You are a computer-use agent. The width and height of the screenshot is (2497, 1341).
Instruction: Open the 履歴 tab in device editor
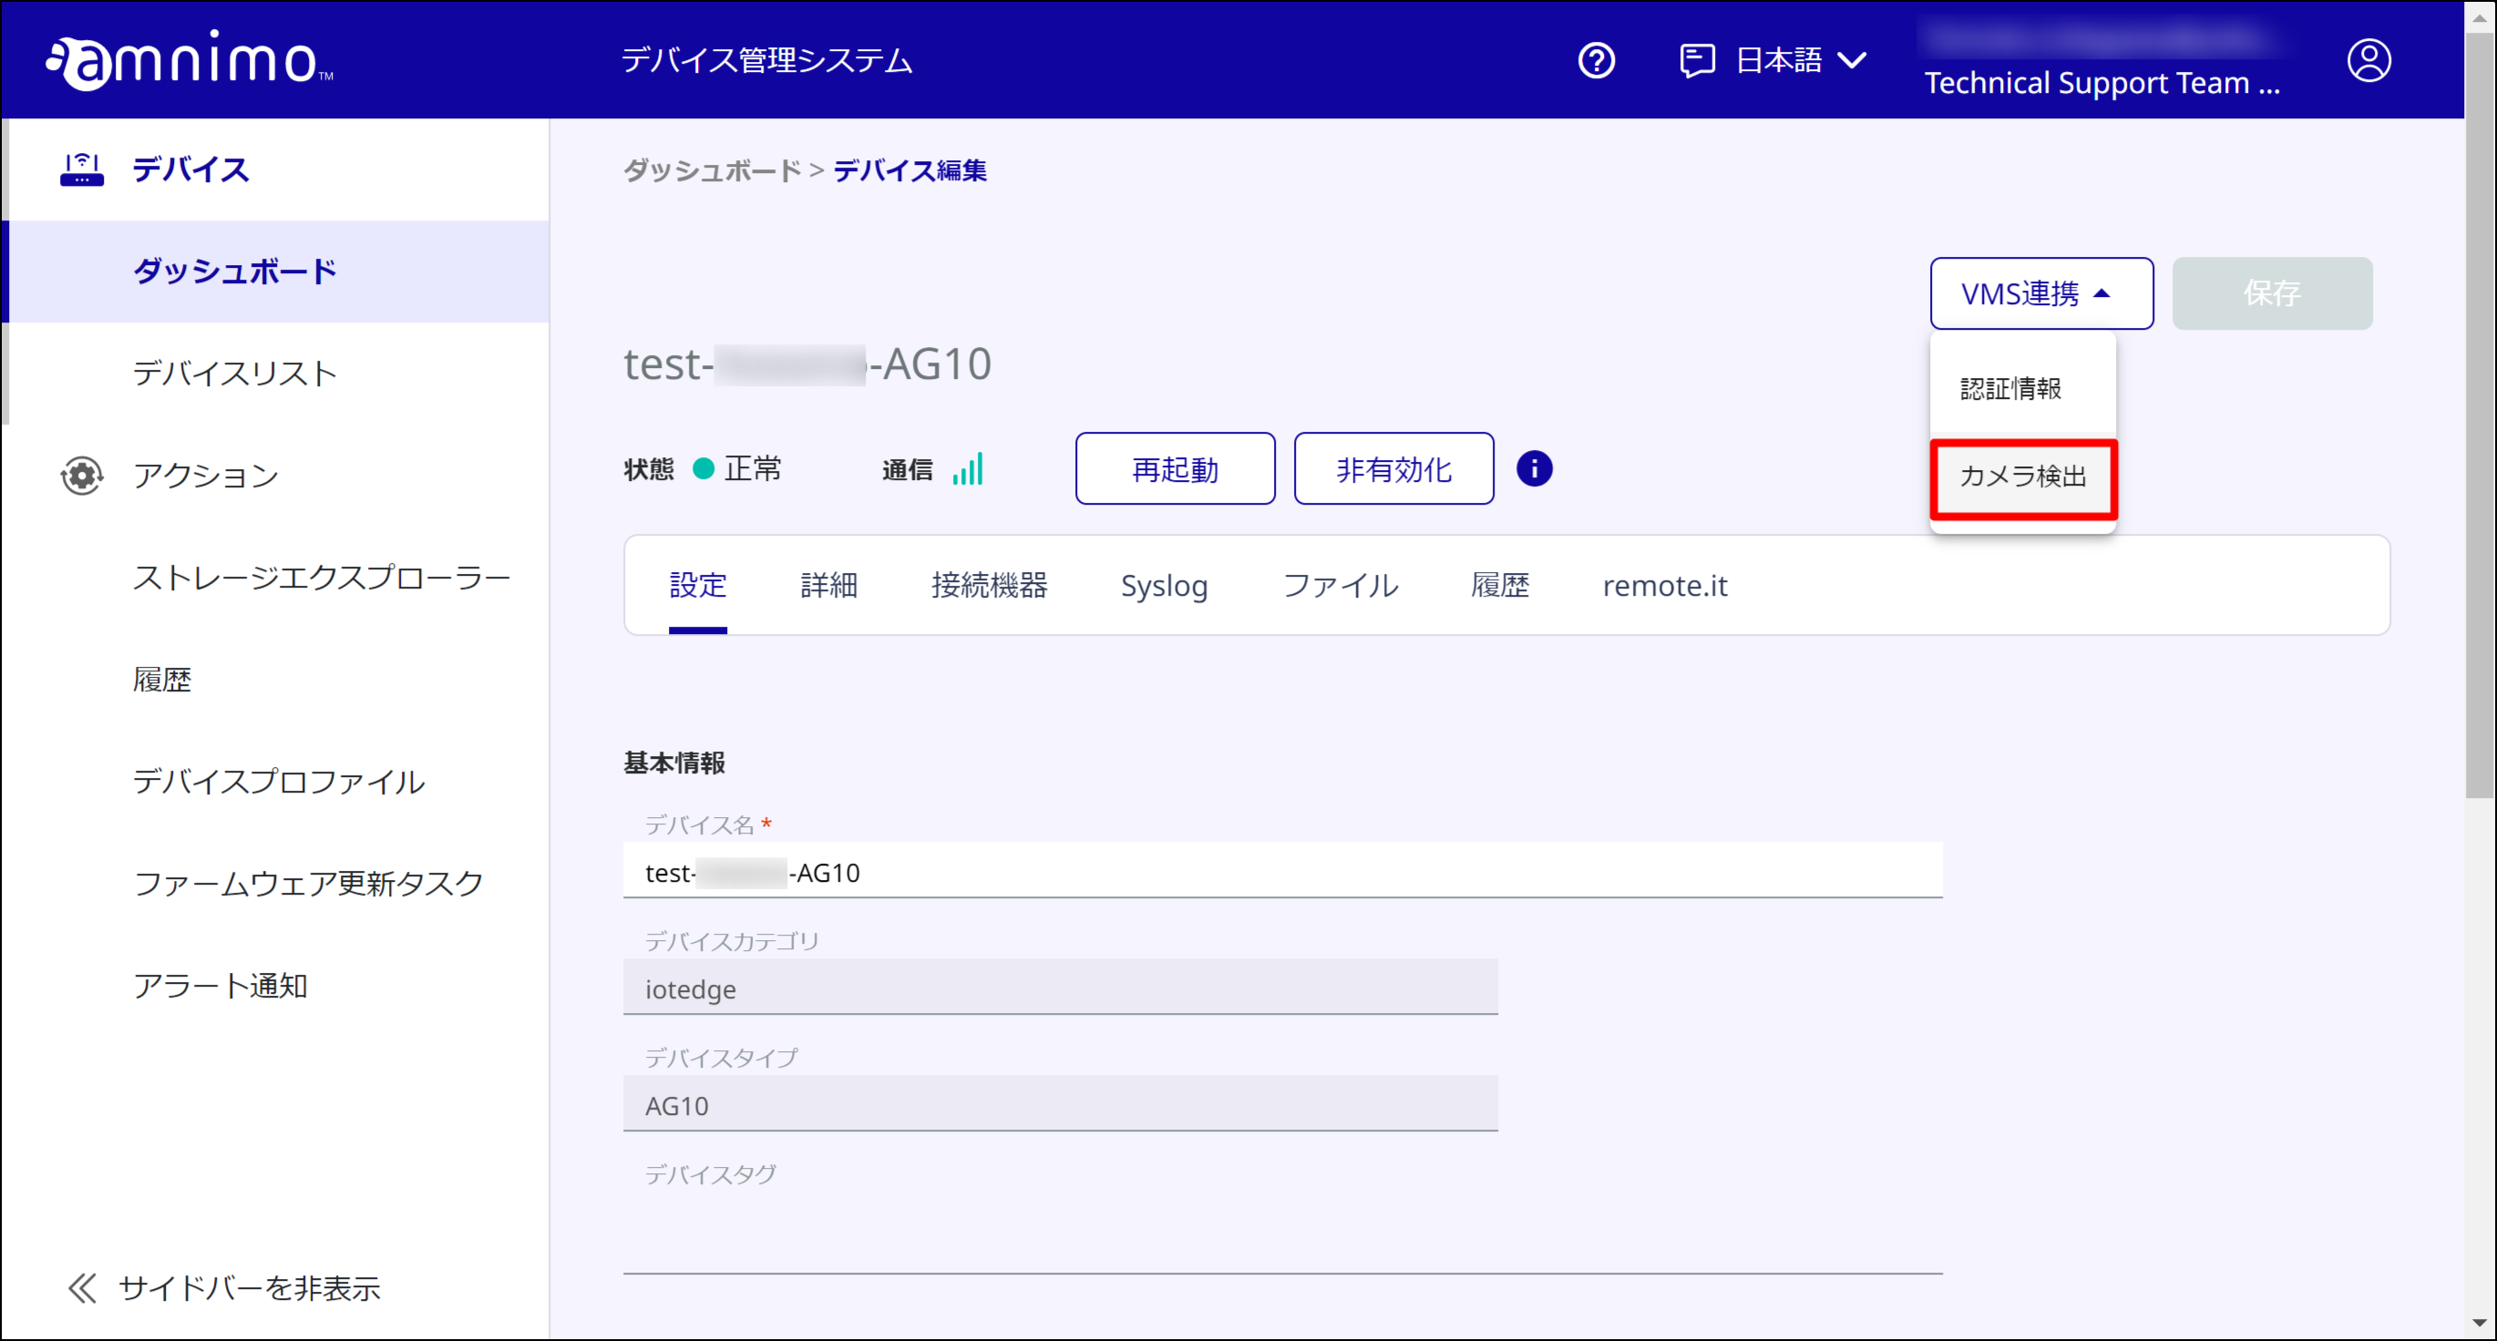coord(1499,585)
